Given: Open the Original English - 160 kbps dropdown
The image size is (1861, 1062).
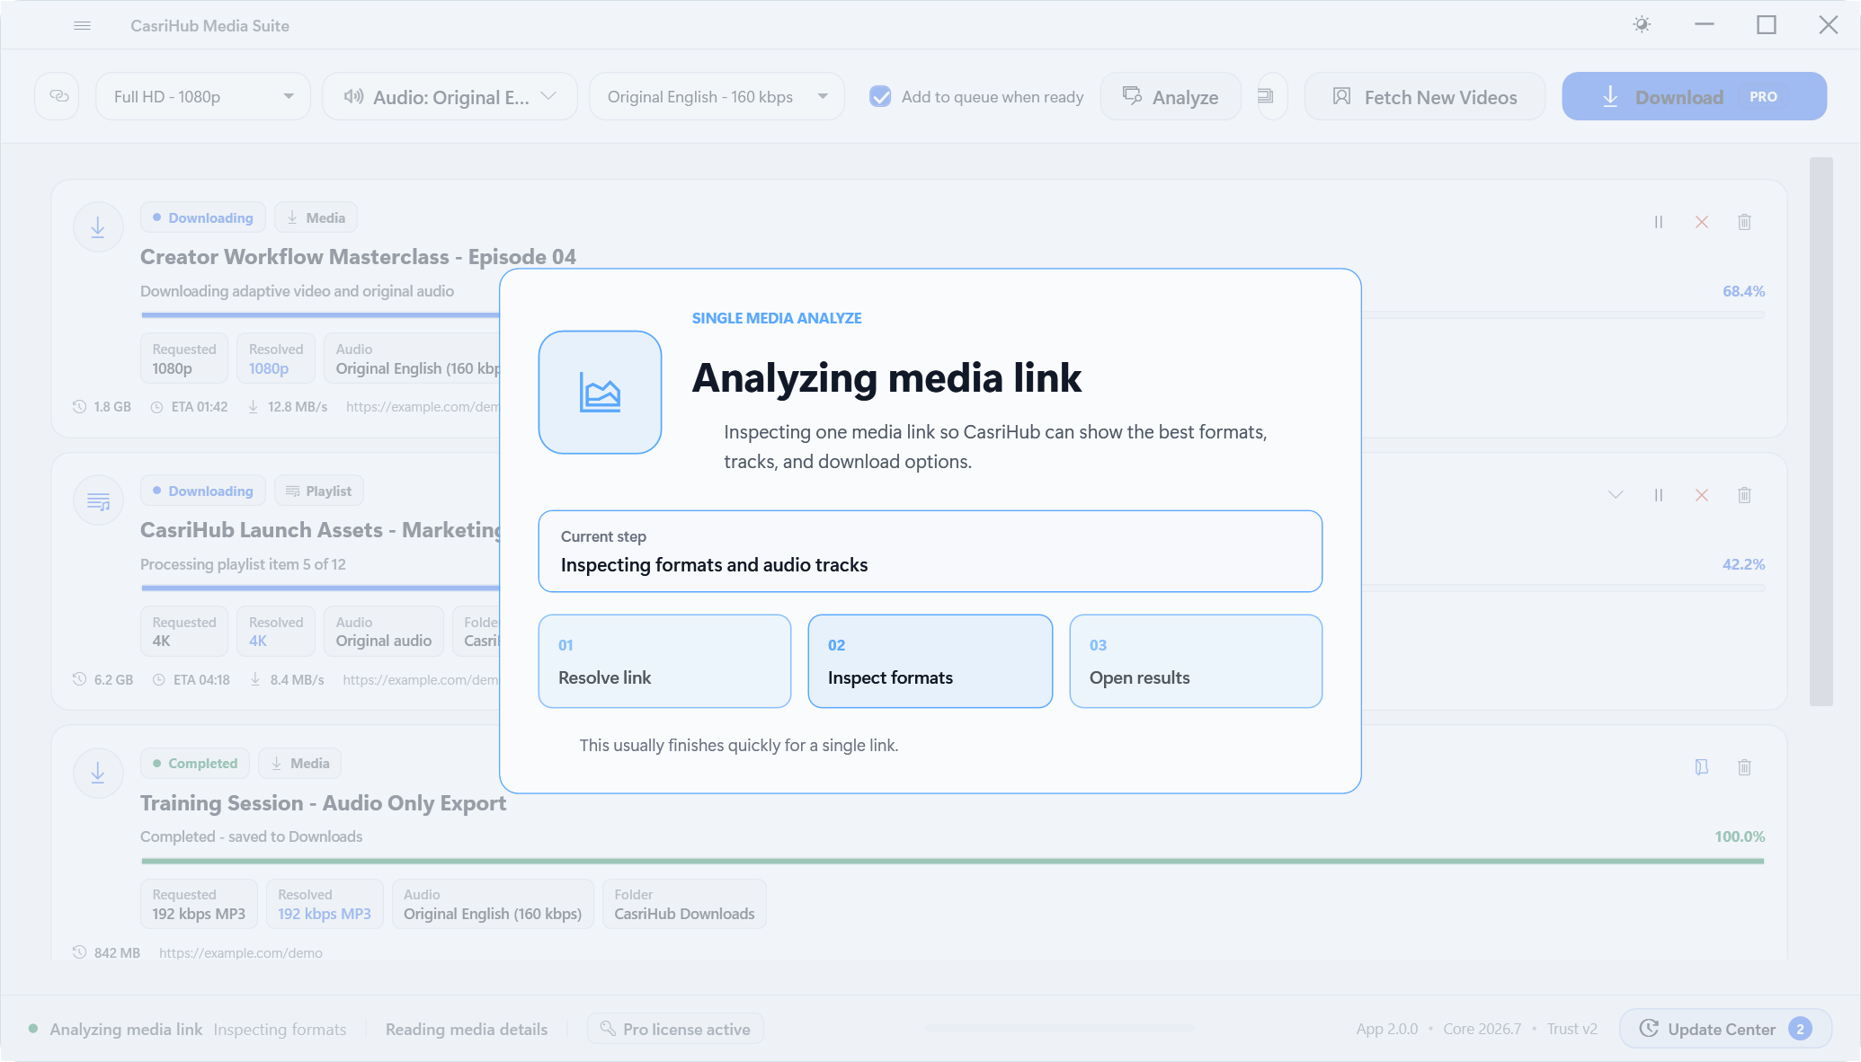Looking at the screenshot, I should [x=717, y=96].
